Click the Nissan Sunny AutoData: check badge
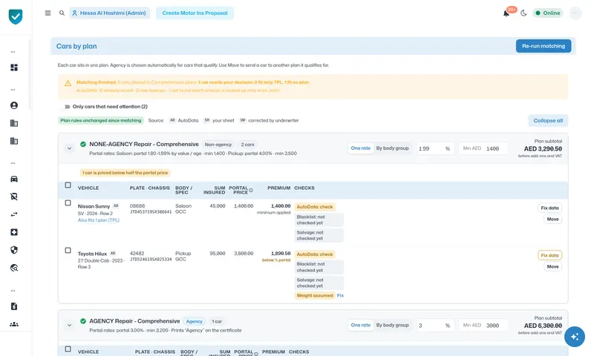The width and height of the screenshot is (594, 356). click(x=314, y=207)
